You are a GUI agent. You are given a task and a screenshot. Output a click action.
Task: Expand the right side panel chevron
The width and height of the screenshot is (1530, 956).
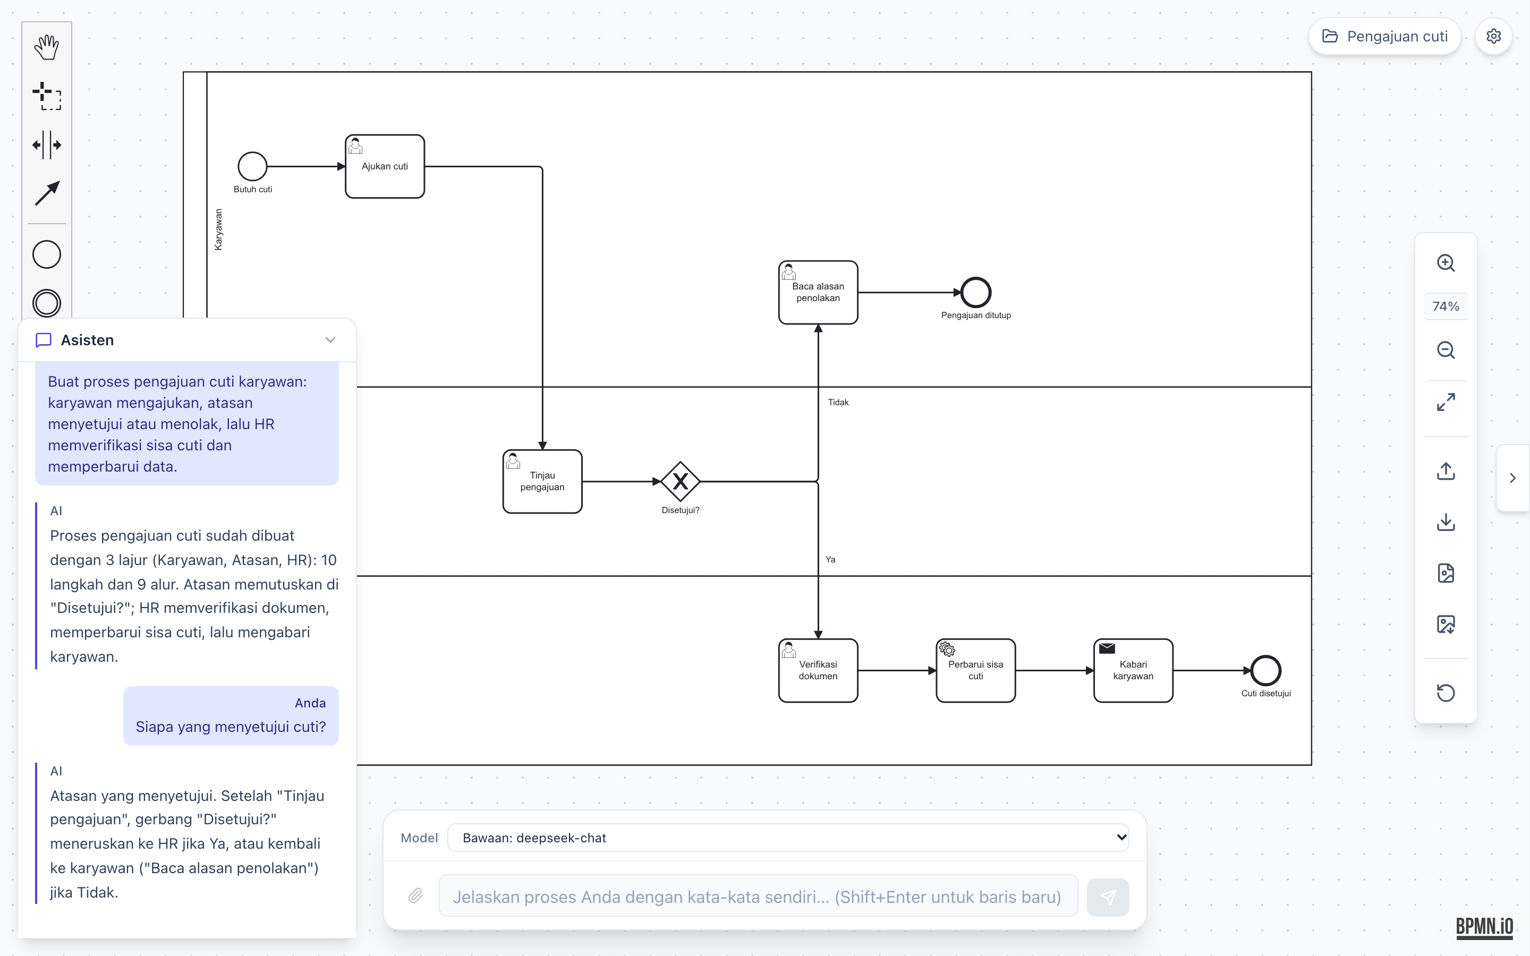pyautogui.click(x=1513, y=478)
